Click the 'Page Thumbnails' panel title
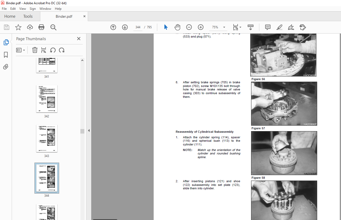 click(31, 39)
